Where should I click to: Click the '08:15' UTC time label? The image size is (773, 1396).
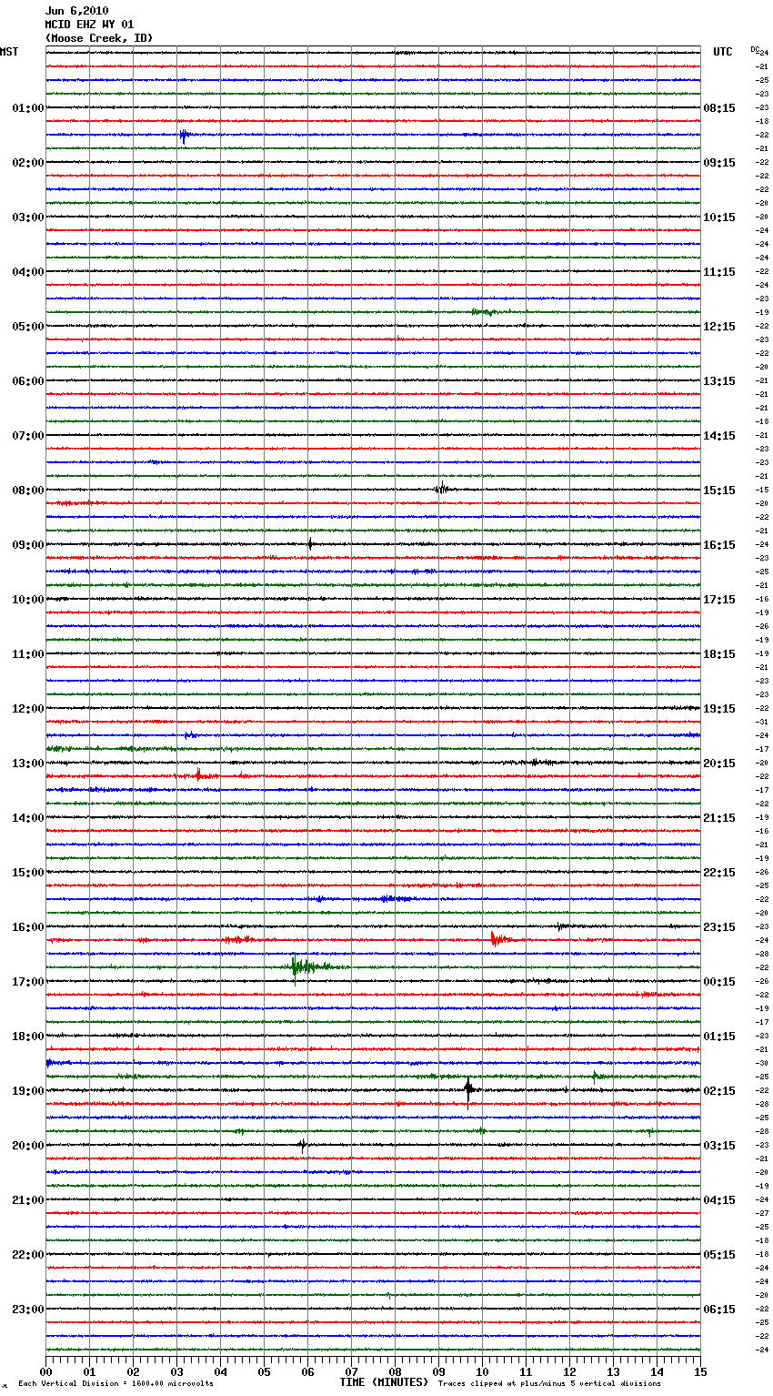tap(719, 108)
